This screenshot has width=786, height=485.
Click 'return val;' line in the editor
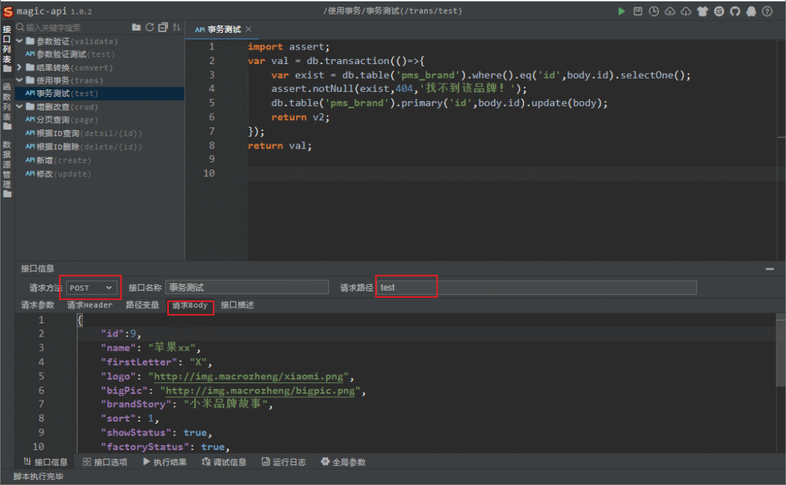tap(279, 146)
